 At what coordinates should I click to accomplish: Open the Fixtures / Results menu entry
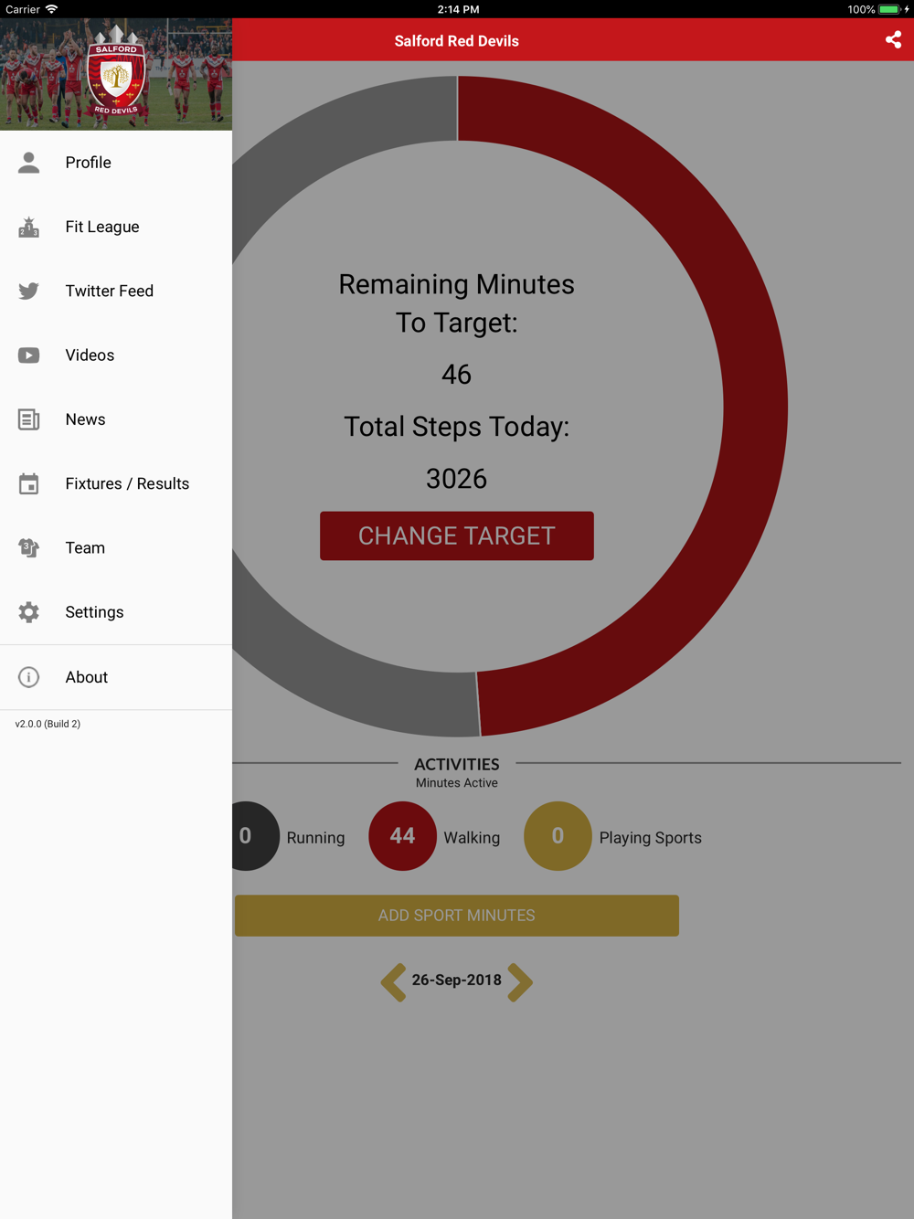click(x=116, y=483)
